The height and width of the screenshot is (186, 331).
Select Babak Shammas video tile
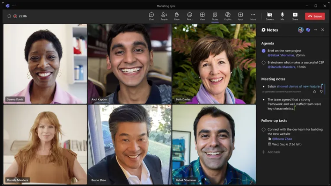[214, 145]
